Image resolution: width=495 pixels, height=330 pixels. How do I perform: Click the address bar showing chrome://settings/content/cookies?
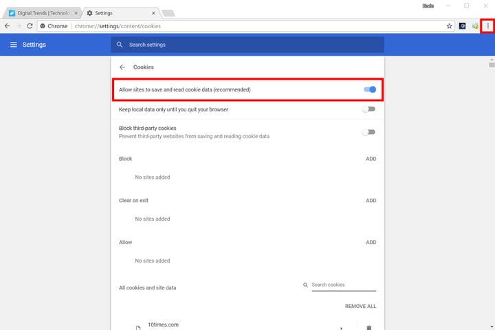pos(241,26)
